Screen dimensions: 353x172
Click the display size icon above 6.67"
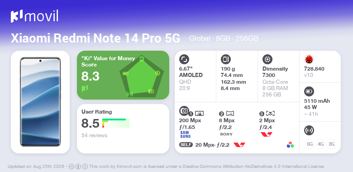tap(184, 59)
